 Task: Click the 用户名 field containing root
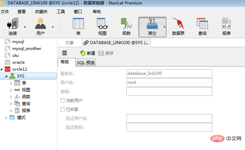[169, 83]
